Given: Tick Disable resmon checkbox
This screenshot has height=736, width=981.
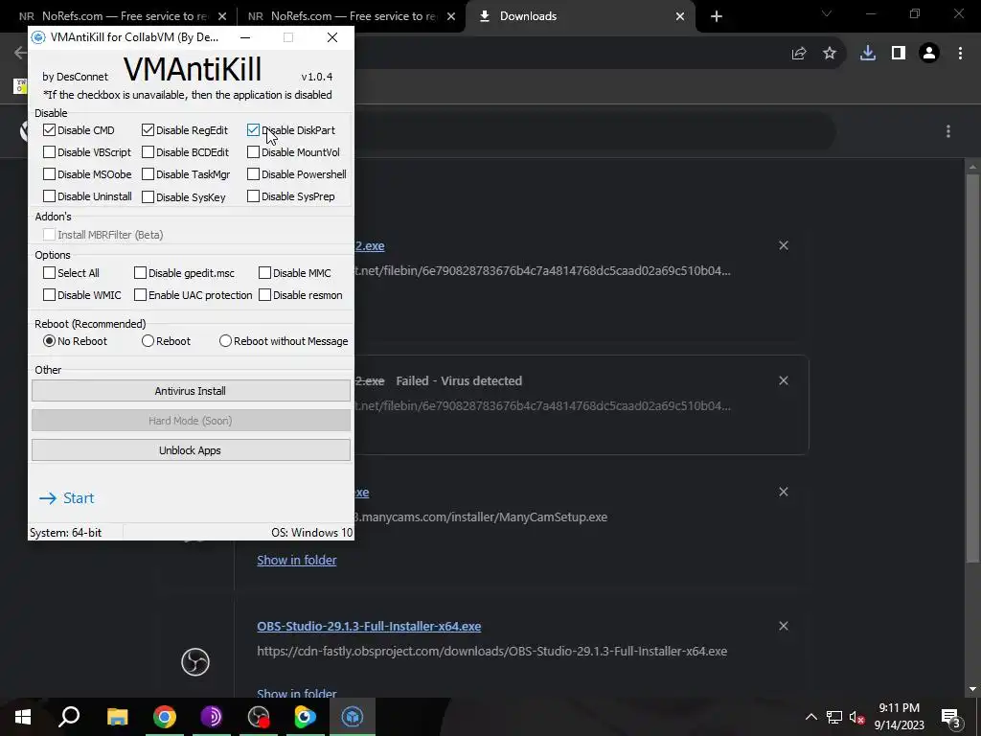Looking at the screenshot, I should point(264,295).
